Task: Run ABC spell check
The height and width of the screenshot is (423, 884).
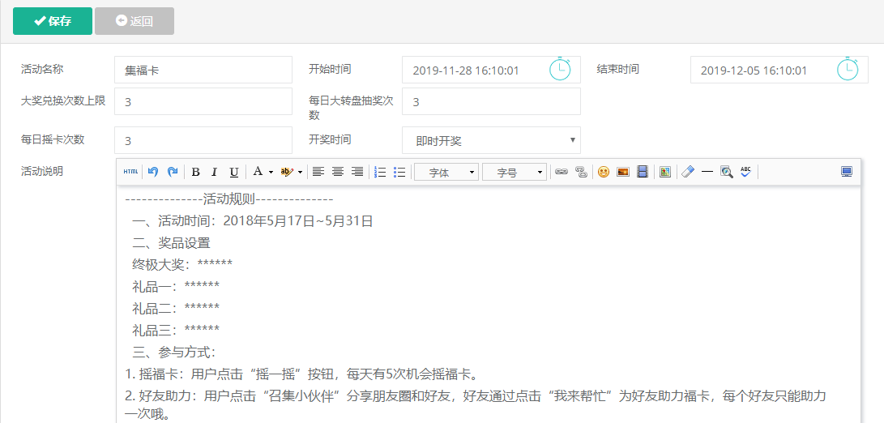Action: 746,172
